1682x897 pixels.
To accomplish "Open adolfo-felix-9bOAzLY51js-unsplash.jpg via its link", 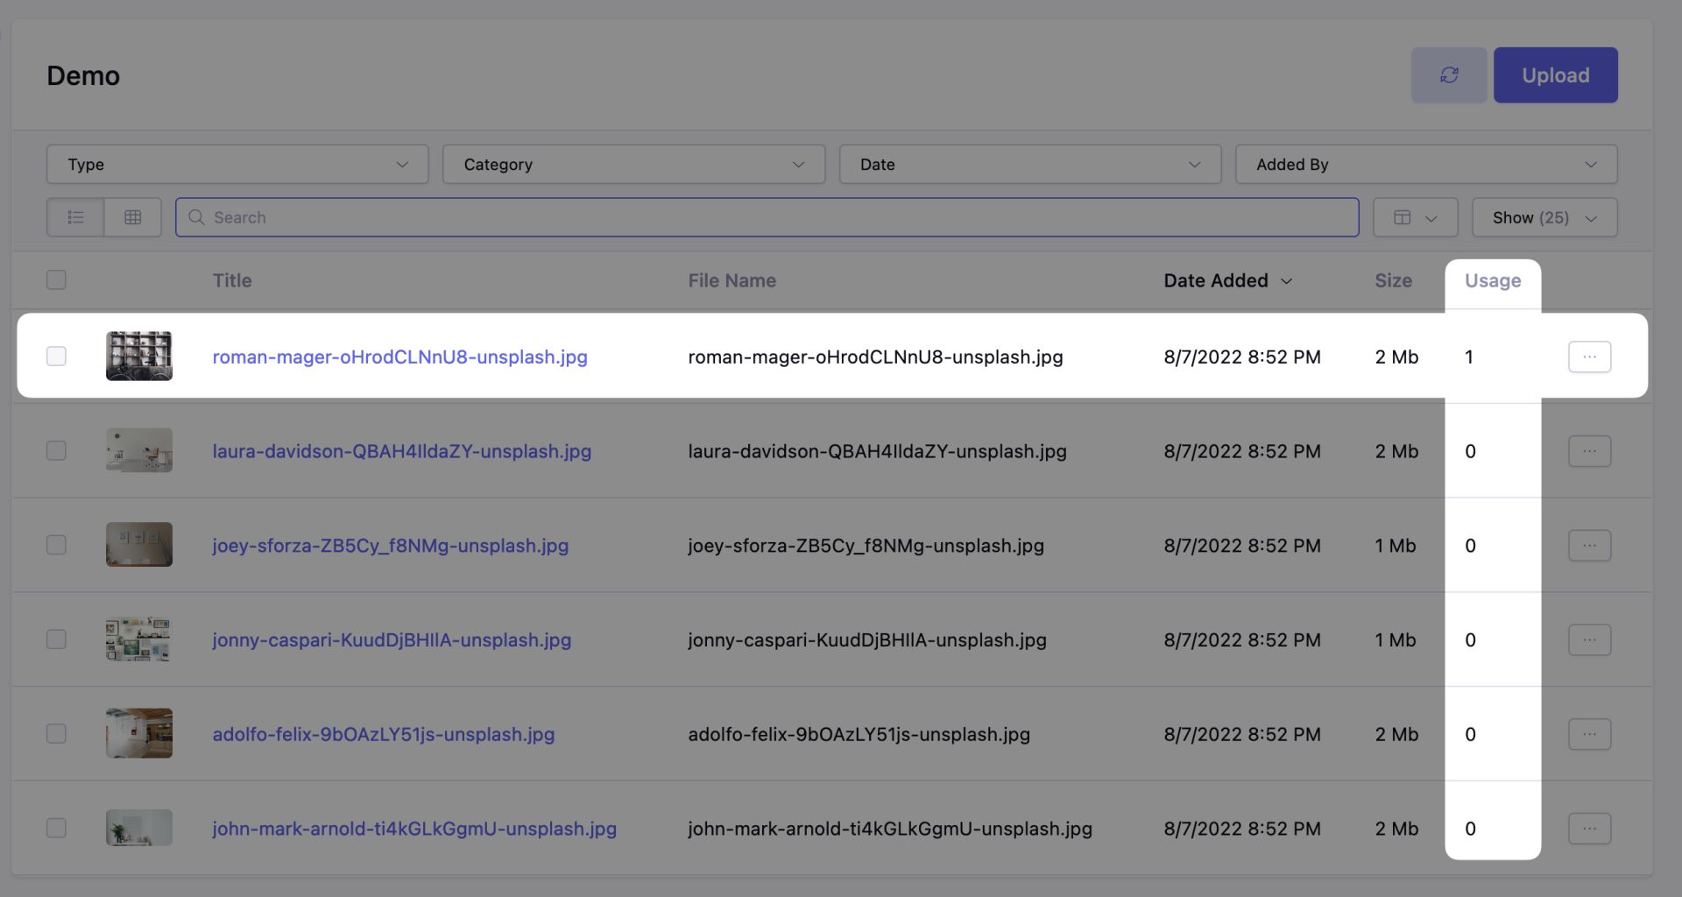I will tap(383, 734).
